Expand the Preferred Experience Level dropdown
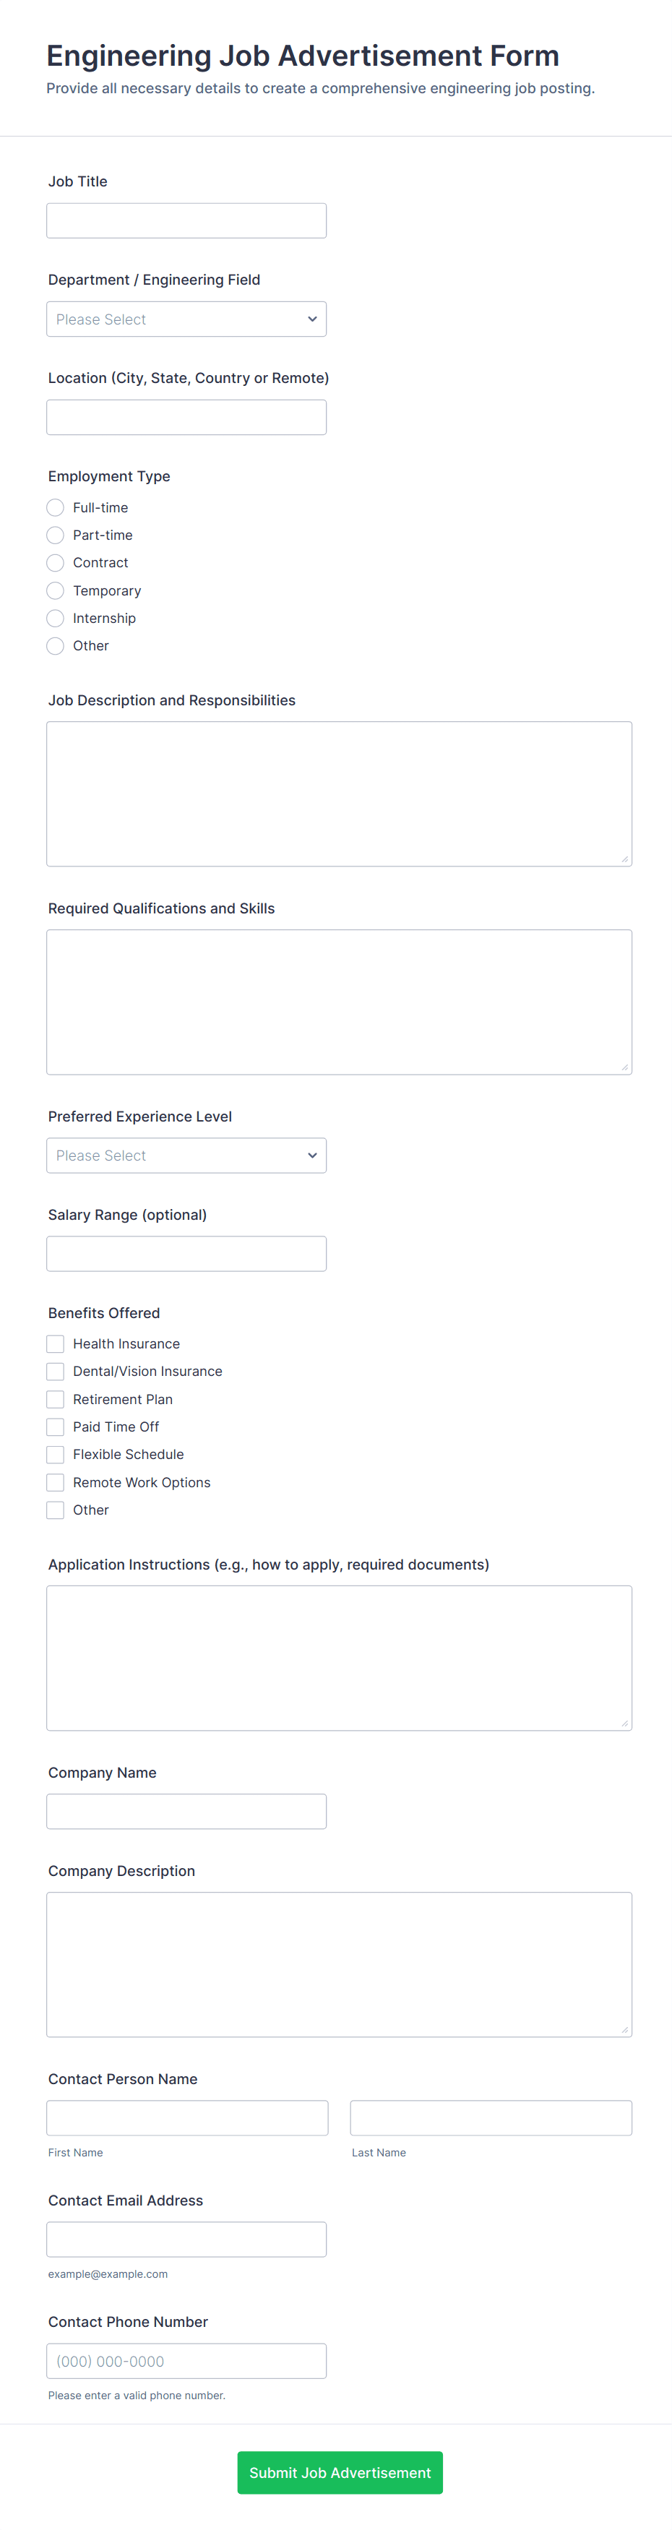 point(186,1155)
